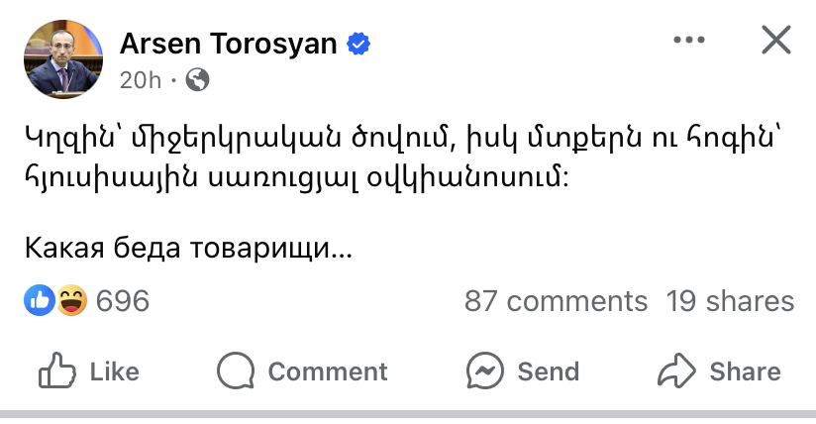Click the blue like reaction icon
Image resolution: width=816 pixels, height=424 pixels.
40,300
